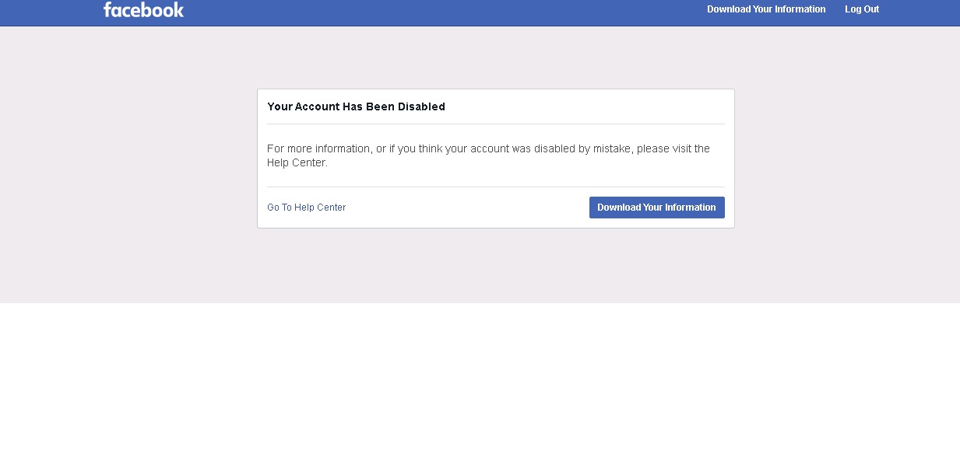Select the 'Your Account Has Been Disabled' heading
The width and height of the screenshot is (960, 457).
tap(356, 106)
